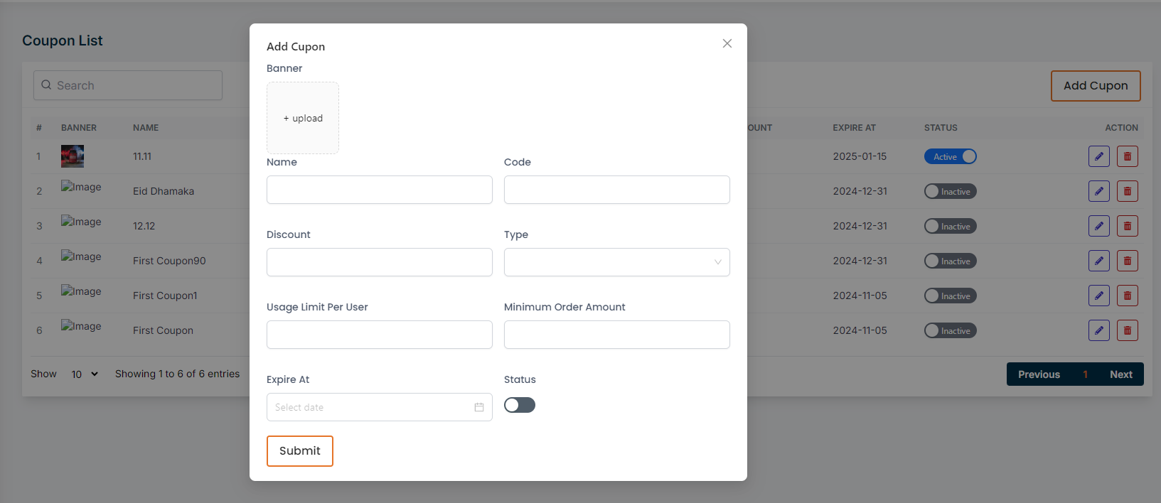Open the Type dropdown
The image size is (1161, 503).
pos(616,262)
